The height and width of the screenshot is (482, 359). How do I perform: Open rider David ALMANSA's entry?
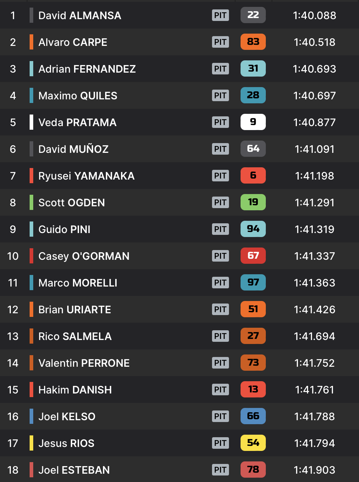pyautogui.click(x=80, y=16)
